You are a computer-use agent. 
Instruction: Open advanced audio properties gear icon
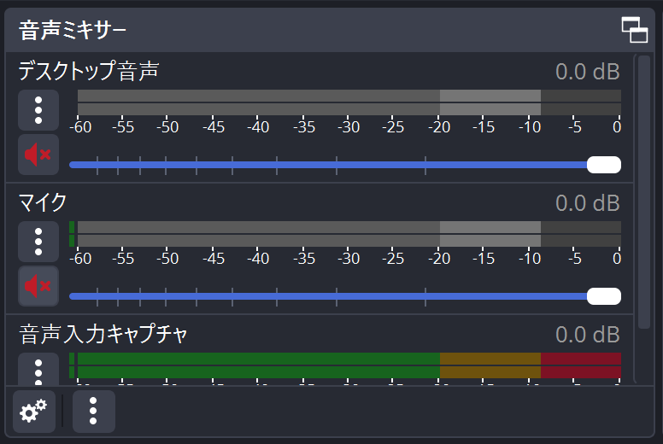pos(34,412)
